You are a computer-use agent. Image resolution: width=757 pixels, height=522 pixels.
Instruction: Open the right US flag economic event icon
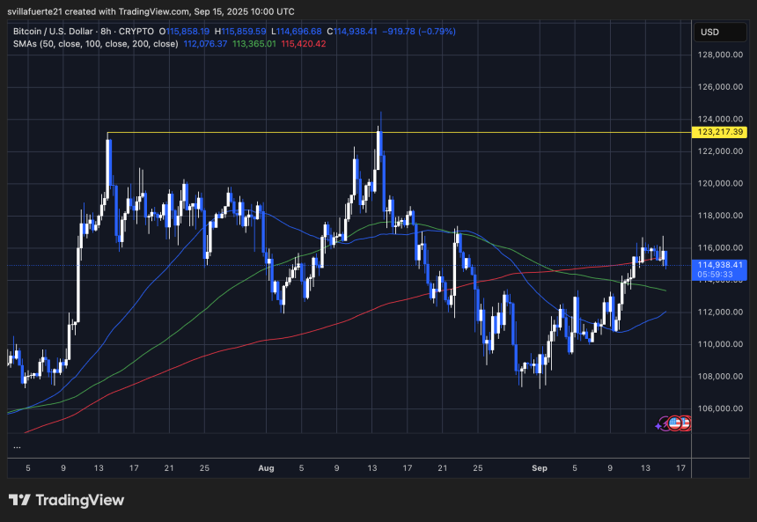685,423
